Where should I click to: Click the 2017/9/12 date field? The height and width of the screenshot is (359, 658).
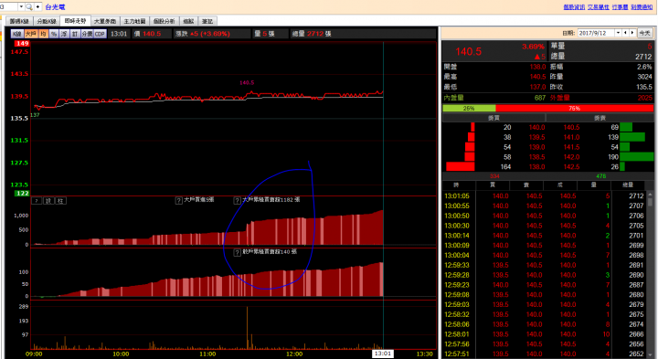[x=596, y=33]
